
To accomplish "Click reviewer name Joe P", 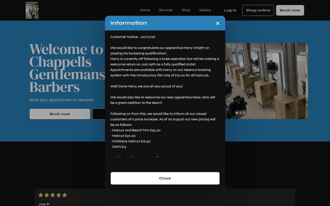I will tap(44, 204).
